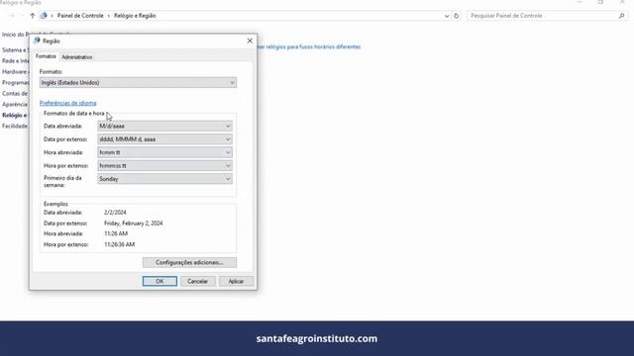Click the Formatos de data e hora label
This screenshot has width=634, height=356.
(x=74, y=114)
